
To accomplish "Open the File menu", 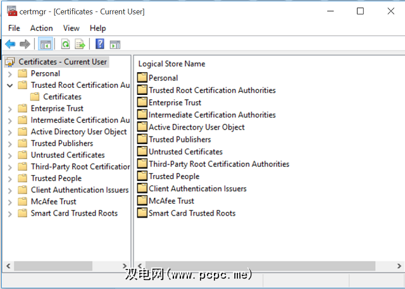I will 14,28.
